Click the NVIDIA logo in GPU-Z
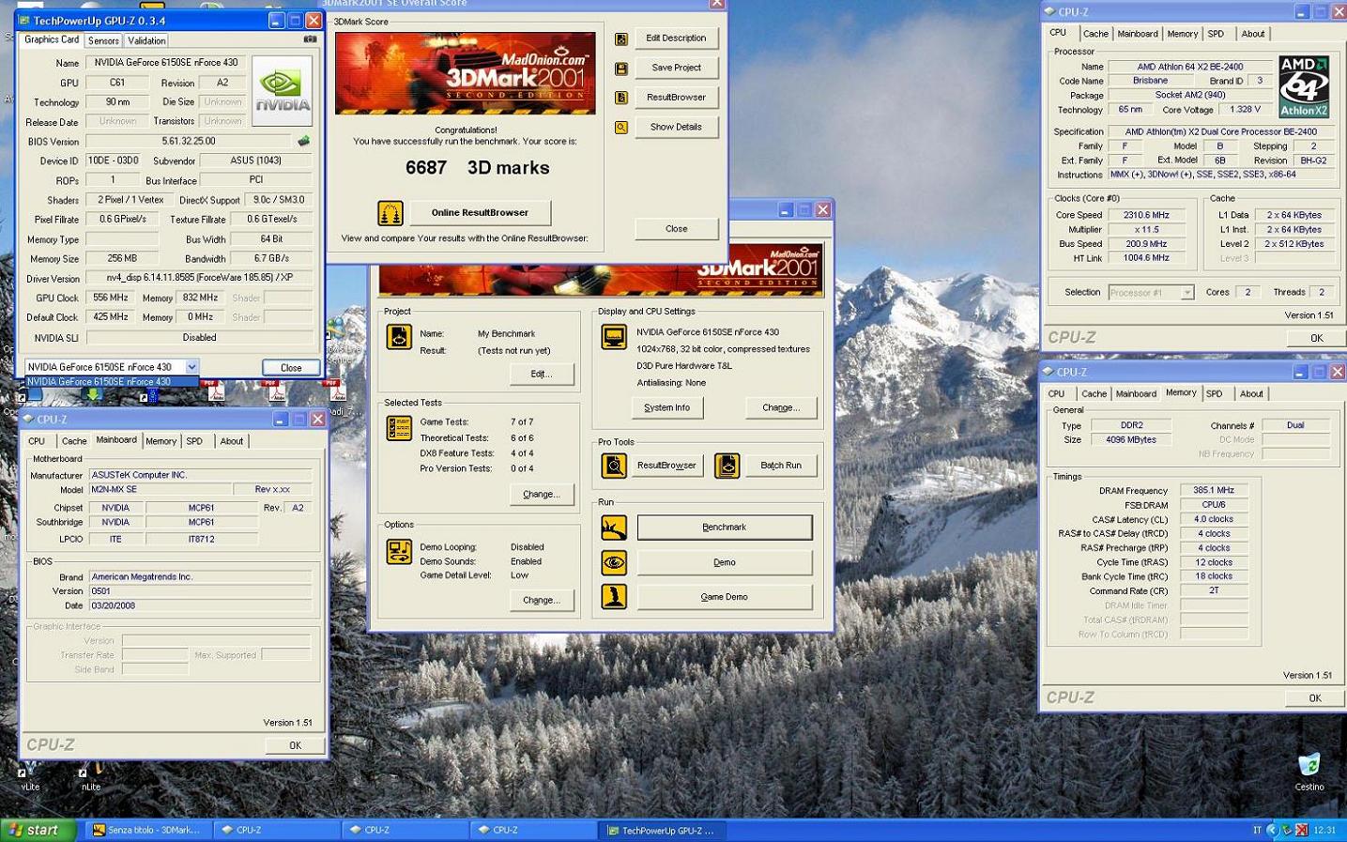The width and height of the screenshot is (1347, 842). (282, 91)
